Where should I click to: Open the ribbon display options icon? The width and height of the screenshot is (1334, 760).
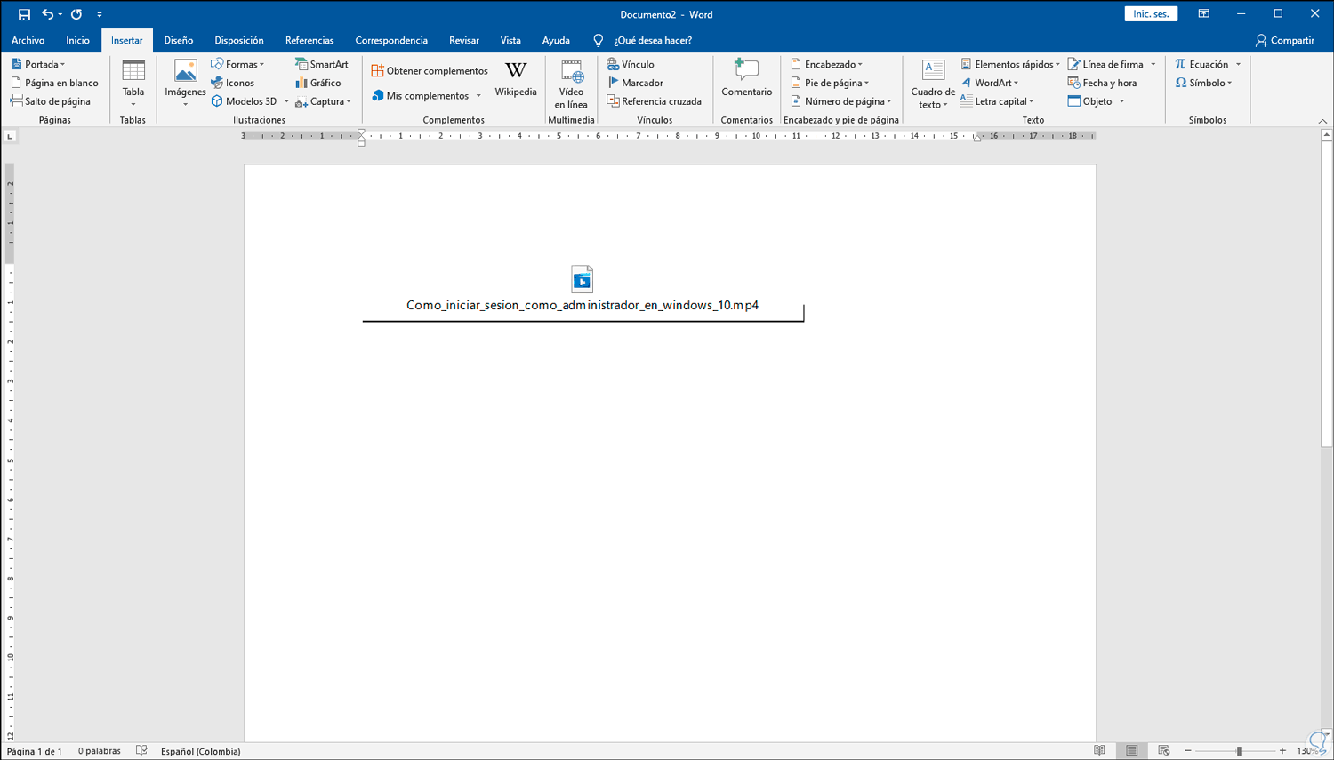1203,14
